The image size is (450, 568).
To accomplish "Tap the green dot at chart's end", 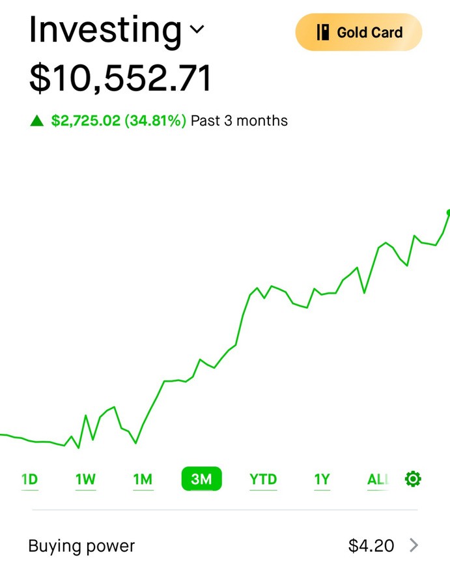I will 448,212.
